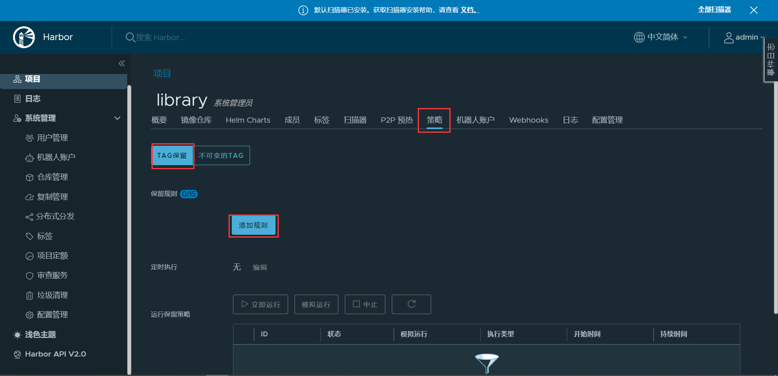Focus the 搜索 Harbor search field
The image size is (778, 376).
[x=160, y=38]
